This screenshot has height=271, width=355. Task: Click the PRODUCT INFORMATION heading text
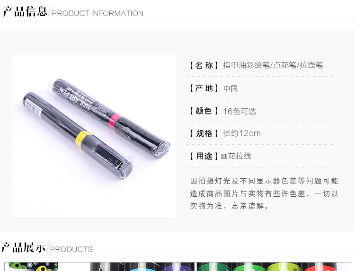(x=98, y=13)
